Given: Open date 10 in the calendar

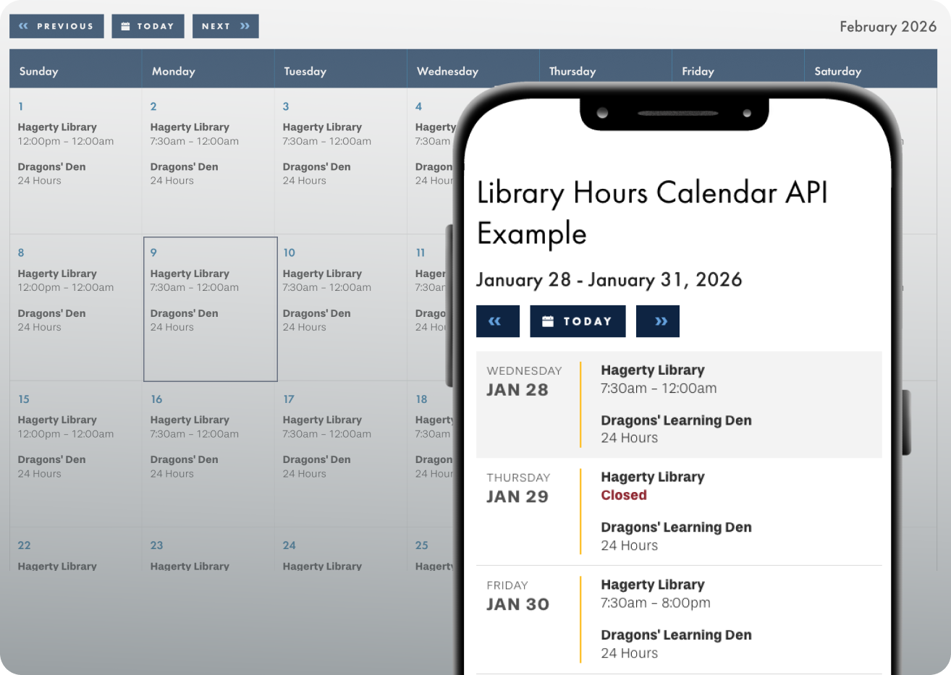Looking at the screenshot, I should click(289, 252).
